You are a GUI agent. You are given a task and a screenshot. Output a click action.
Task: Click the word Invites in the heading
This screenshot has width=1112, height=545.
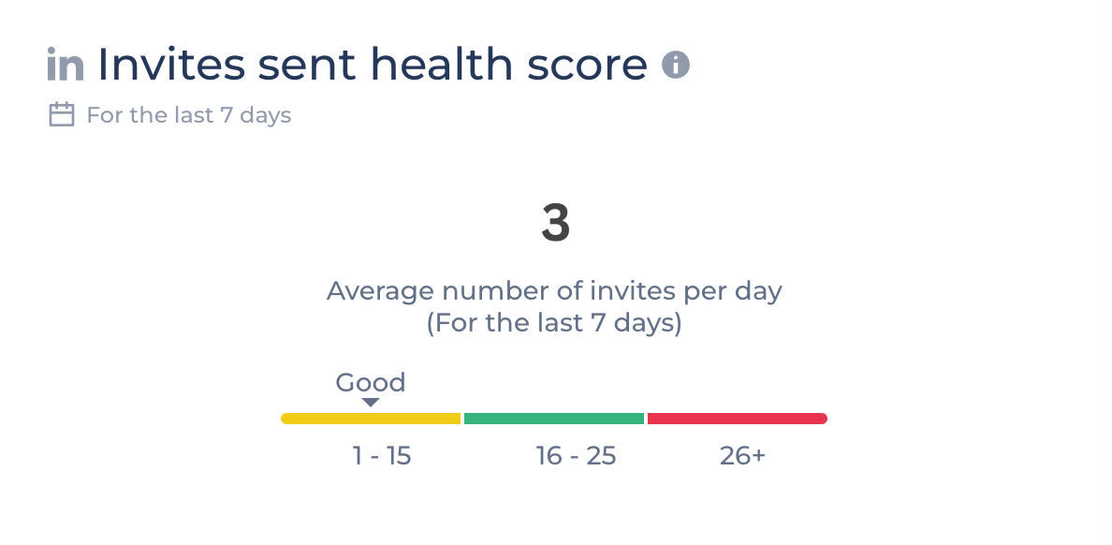(171, 63)
